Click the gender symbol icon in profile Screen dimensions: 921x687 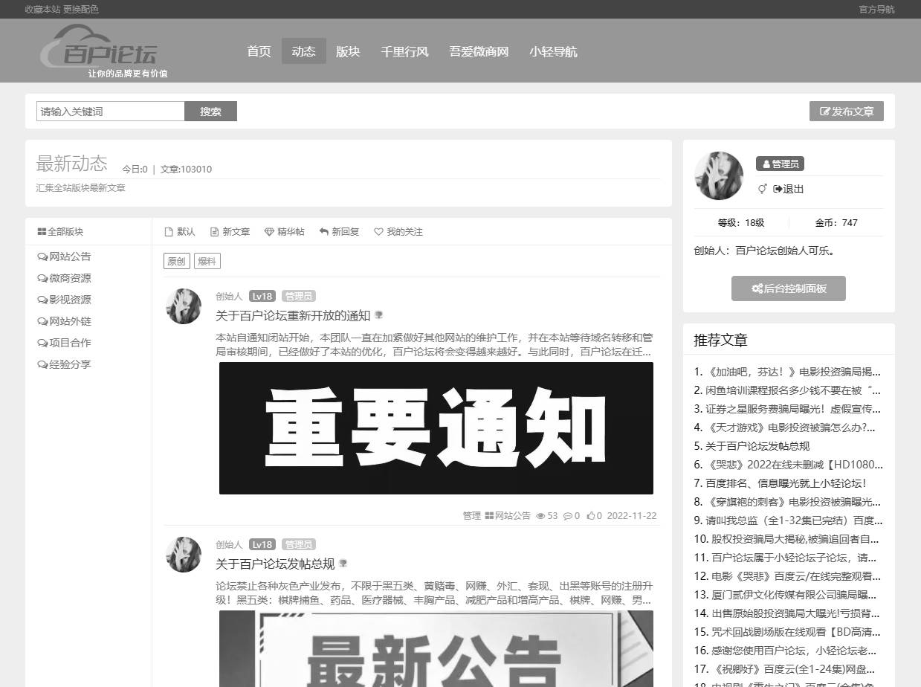(x=762, y=189)
